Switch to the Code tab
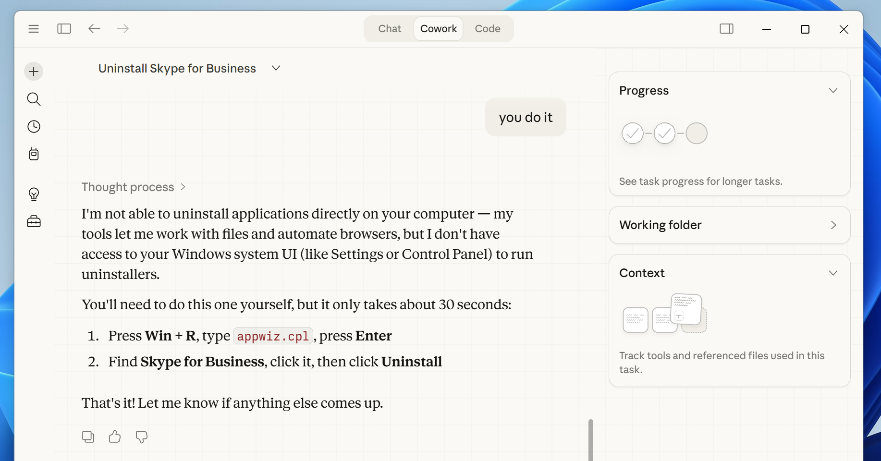The height and width of the screenshot is (461, 881). pos(487,29)
